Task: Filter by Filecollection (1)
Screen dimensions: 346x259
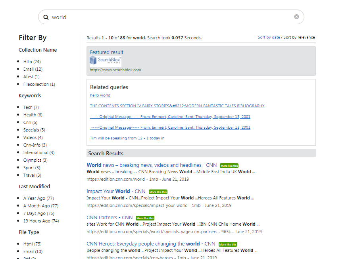Action: point(39,84)
